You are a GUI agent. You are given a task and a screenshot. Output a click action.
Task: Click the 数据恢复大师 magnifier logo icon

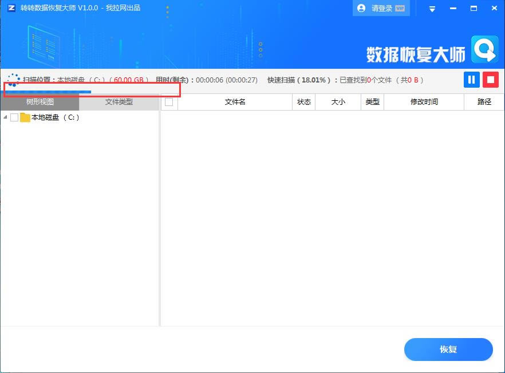coord(485,49)
